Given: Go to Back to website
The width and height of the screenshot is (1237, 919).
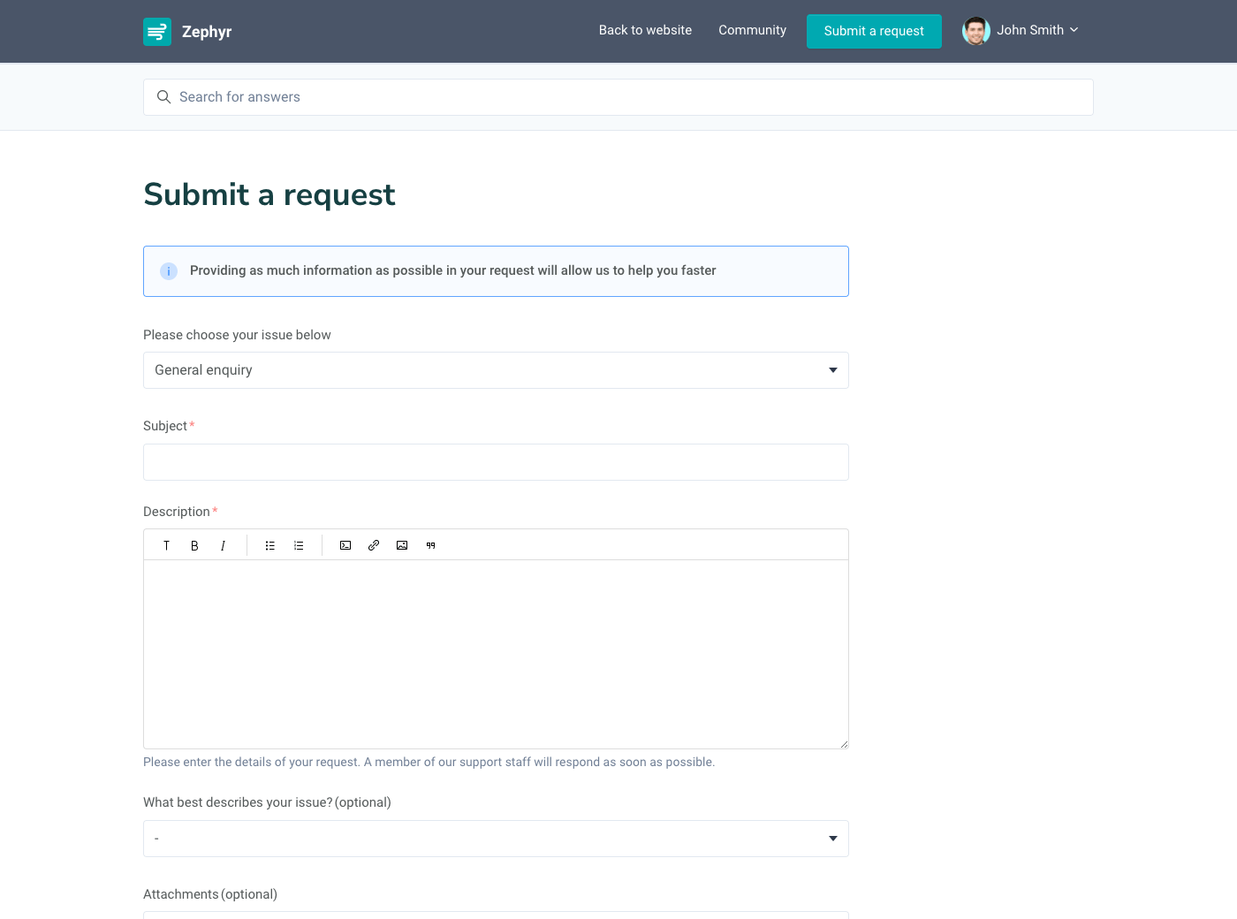Looking at the screenshot, I should [645, 30].
